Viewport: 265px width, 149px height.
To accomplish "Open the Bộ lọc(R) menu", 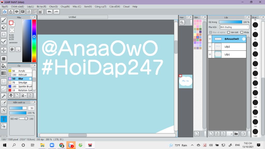I will 41,6.
